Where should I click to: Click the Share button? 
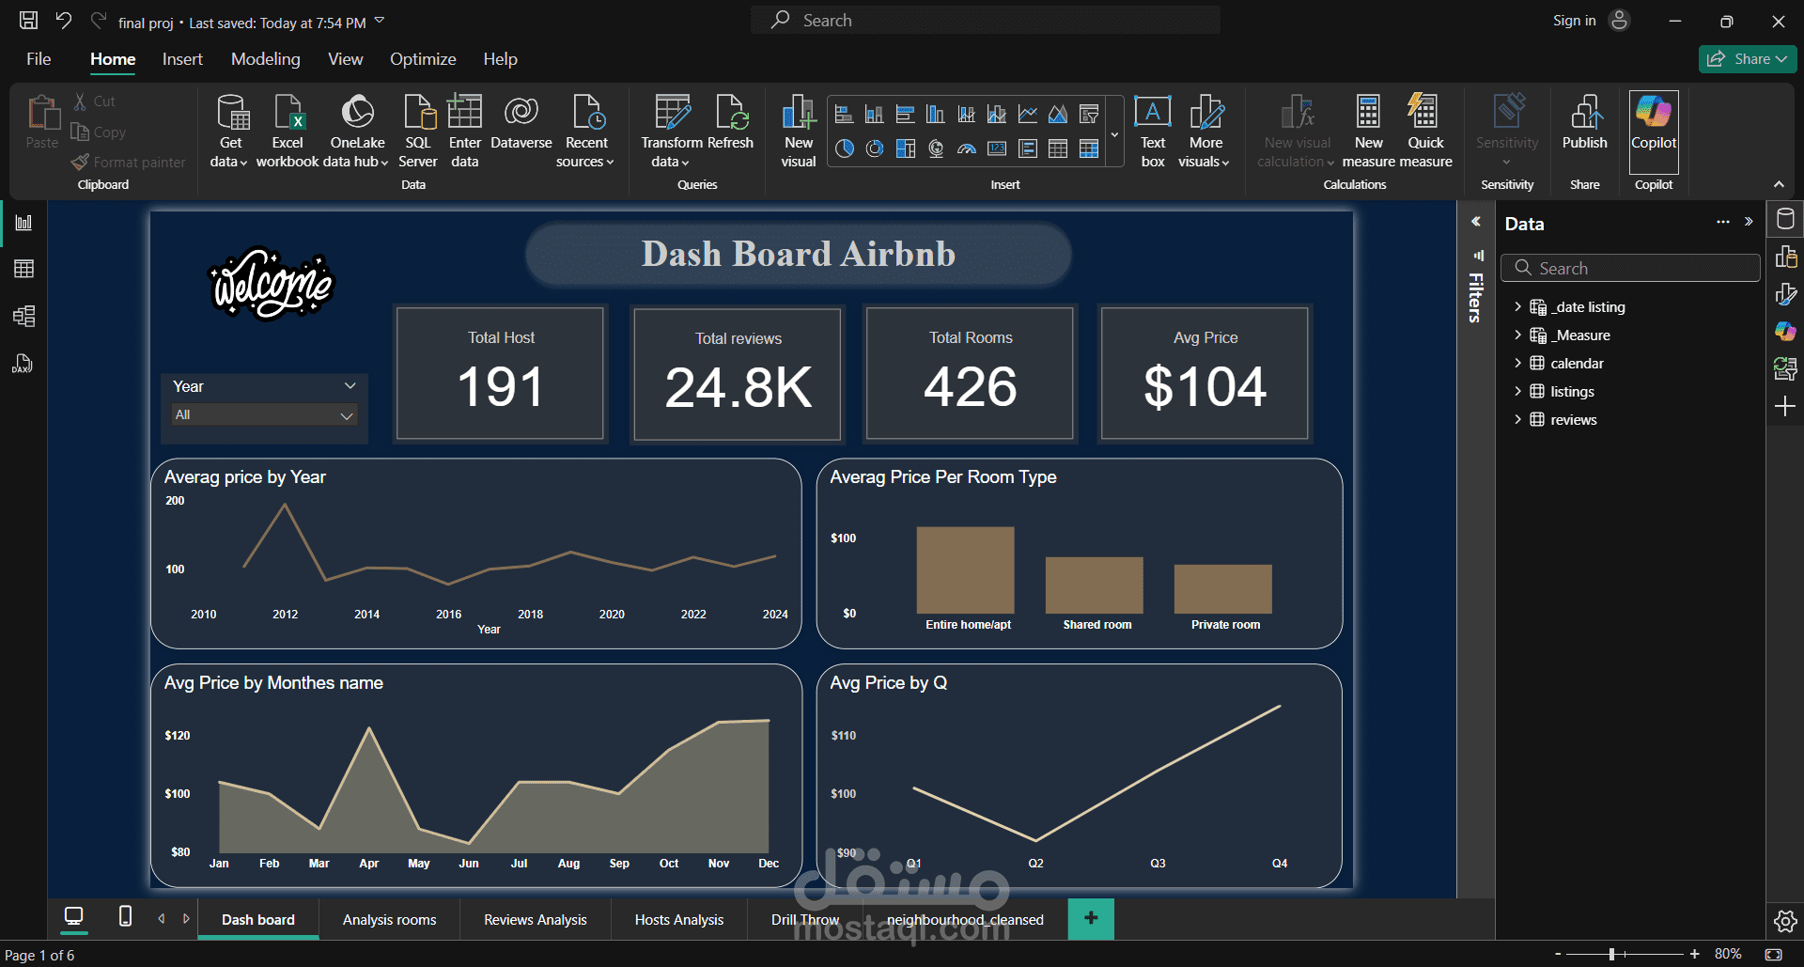coord(1747,58)
